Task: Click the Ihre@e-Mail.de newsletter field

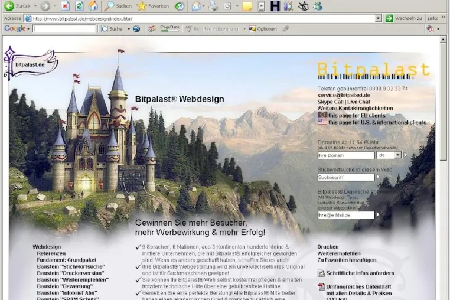Action: pyautogui.click(x=346, y=215)
